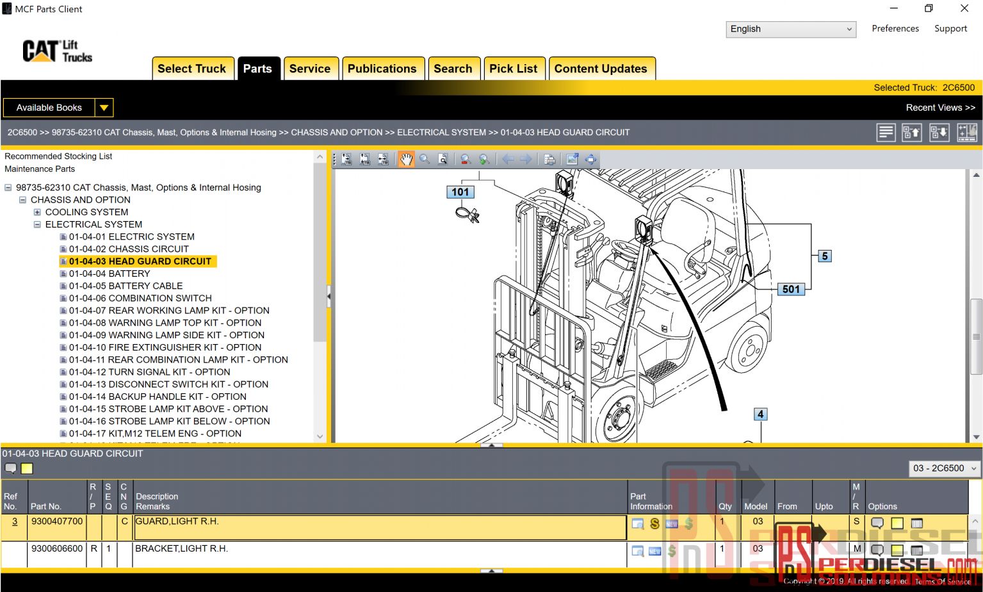Open comment option for part 9300606600
The height and width of the screenshot is (592, 983).
point(877,550)
